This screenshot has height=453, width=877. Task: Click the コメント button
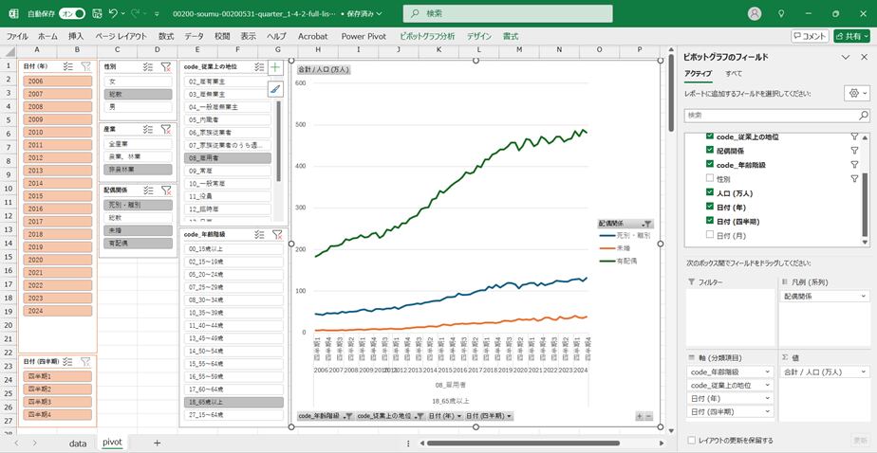[x=810, y=36]
